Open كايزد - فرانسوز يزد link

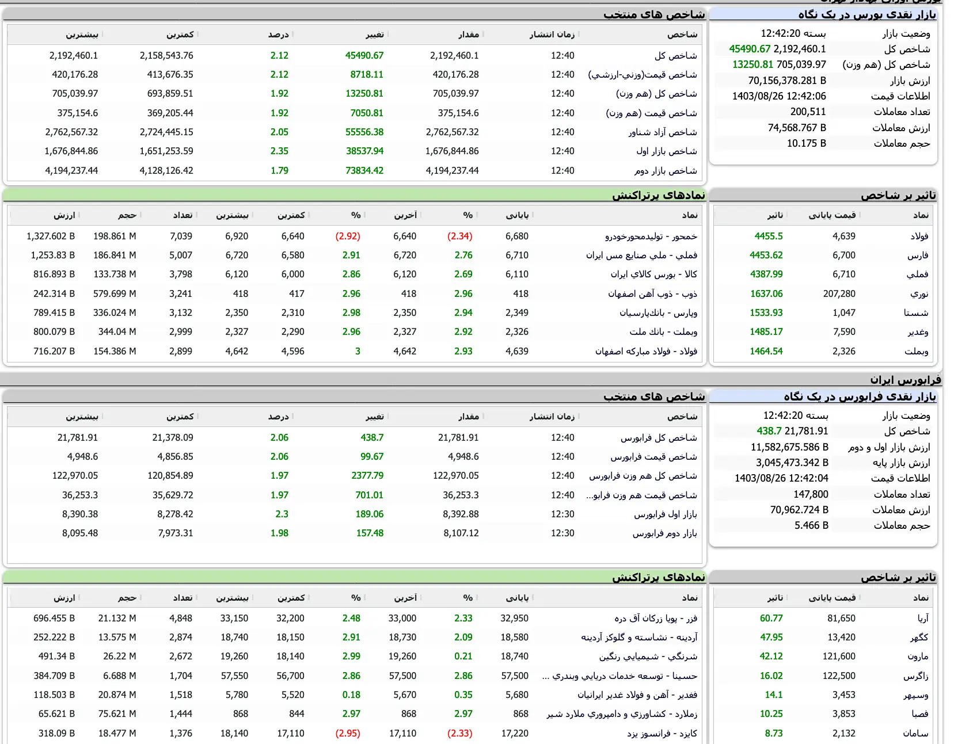(x=662, y=734)
